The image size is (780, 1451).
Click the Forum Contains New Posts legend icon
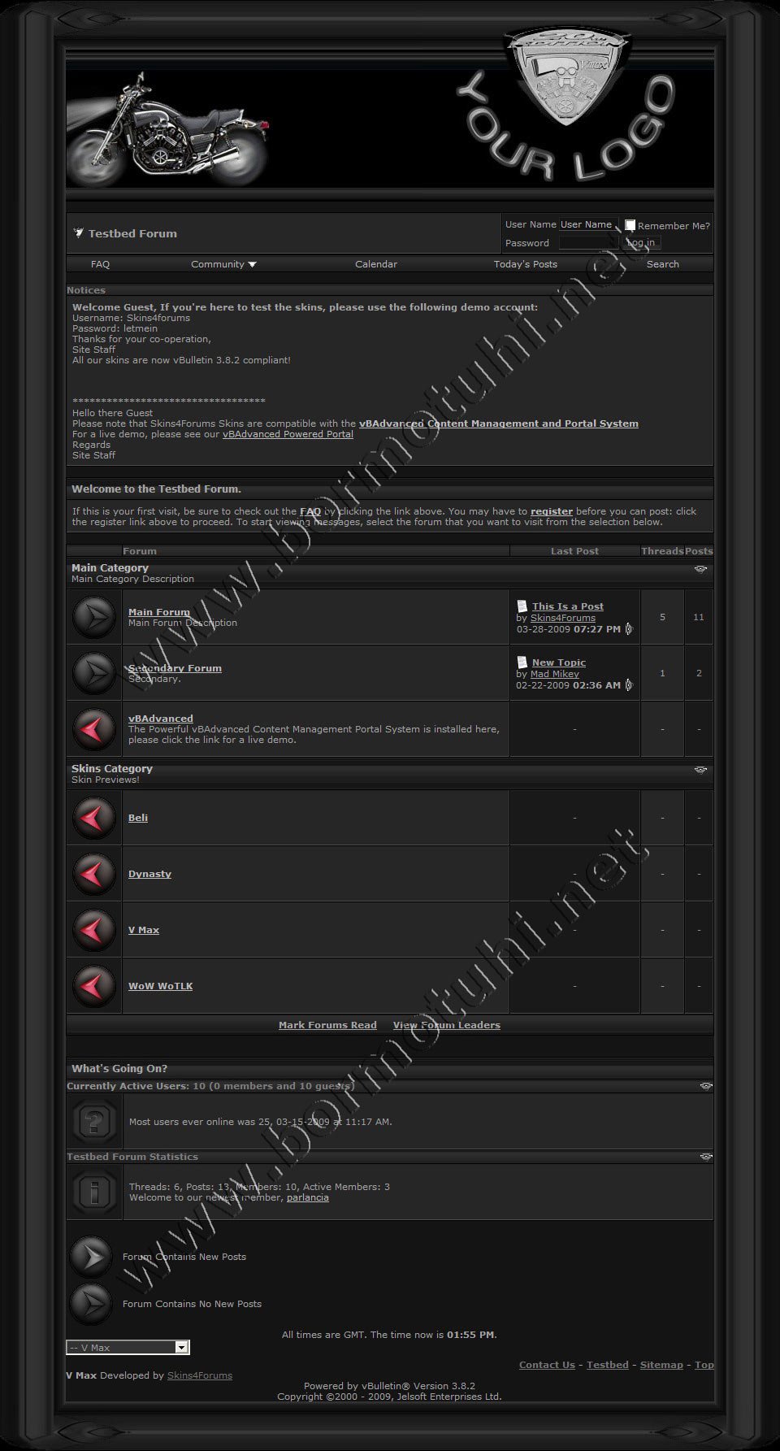(x=90, y=1257)
